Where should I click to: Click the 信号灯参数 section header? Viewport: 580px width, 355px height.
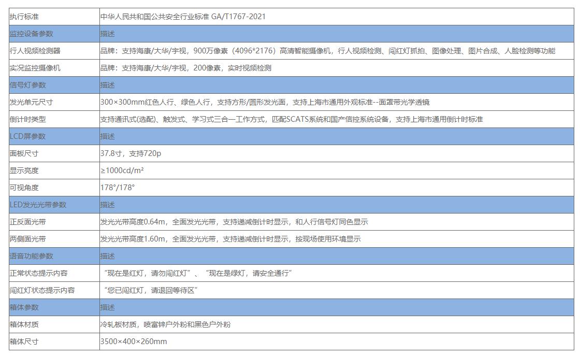tap(27, 85)
